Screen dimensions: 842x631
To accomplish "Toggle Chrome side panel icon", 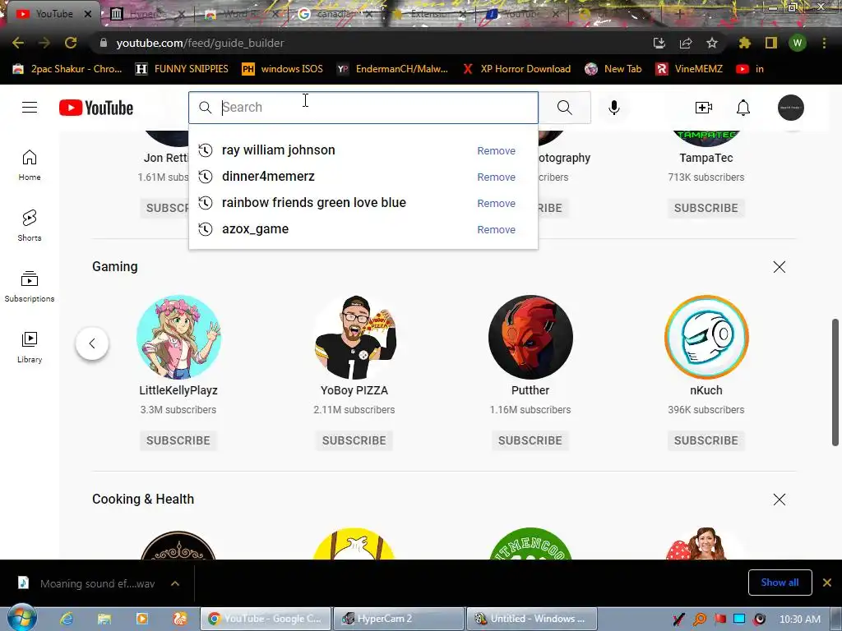I will tap(771, 43).
